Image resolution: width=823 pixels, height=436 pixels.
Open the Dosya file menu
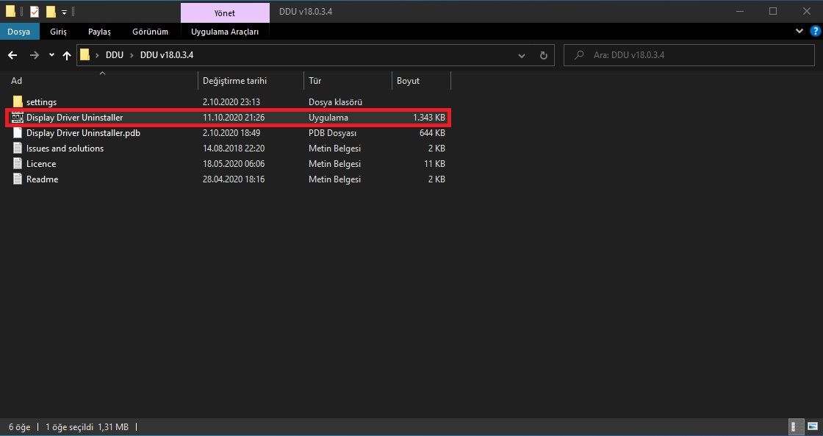(19, 32)
